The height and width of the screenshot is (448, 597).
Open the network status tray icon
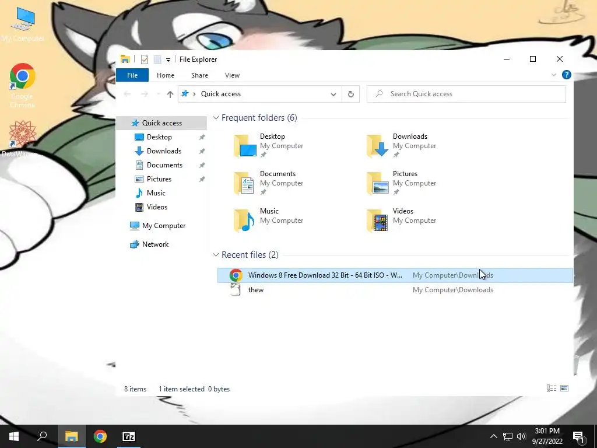508,436
